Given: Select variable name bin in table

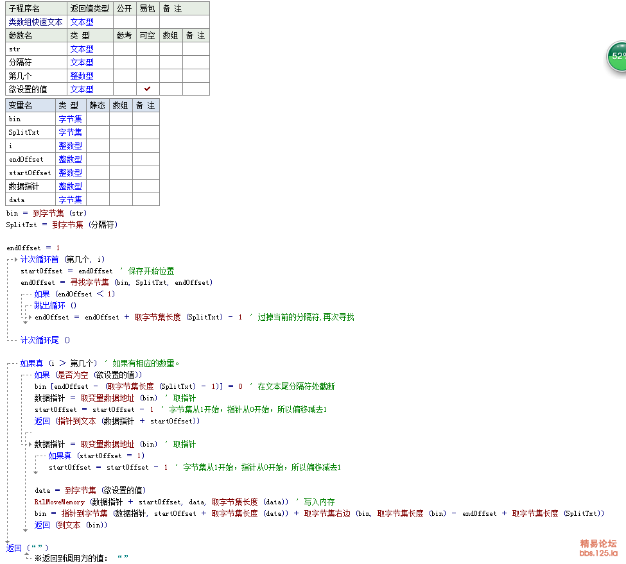Looking at the screenshot, I should pyautogui.click(x=15, y=119).
